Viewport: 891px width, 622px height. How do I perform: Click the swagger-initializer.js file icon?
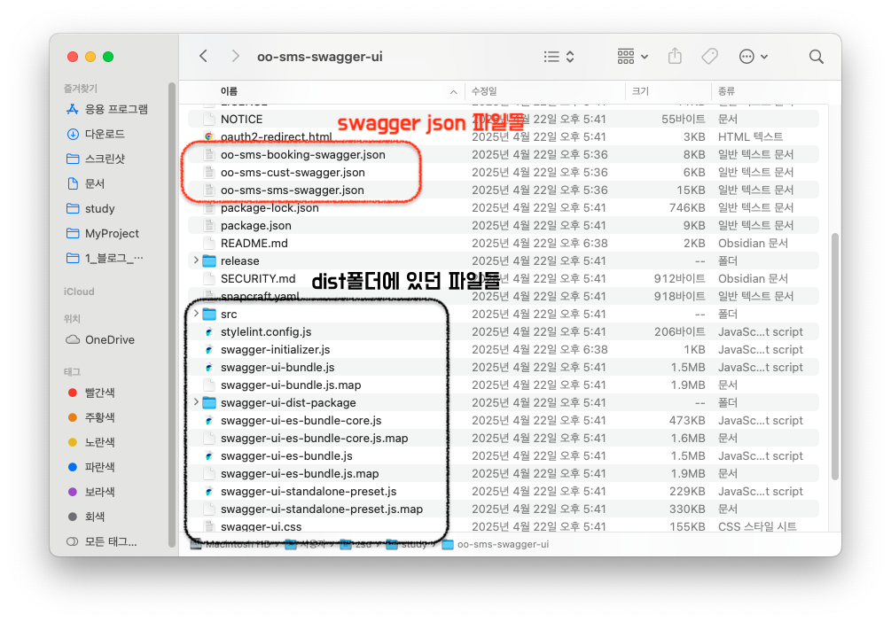click(x=209, y=349)
